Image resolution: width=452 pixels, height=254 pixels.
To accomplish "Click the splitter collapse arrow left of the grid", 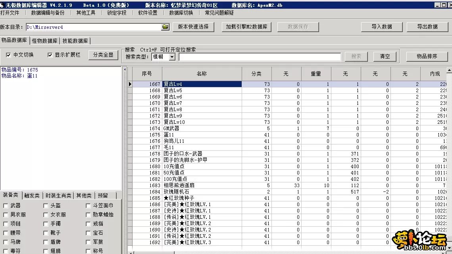I will [125, 70].
